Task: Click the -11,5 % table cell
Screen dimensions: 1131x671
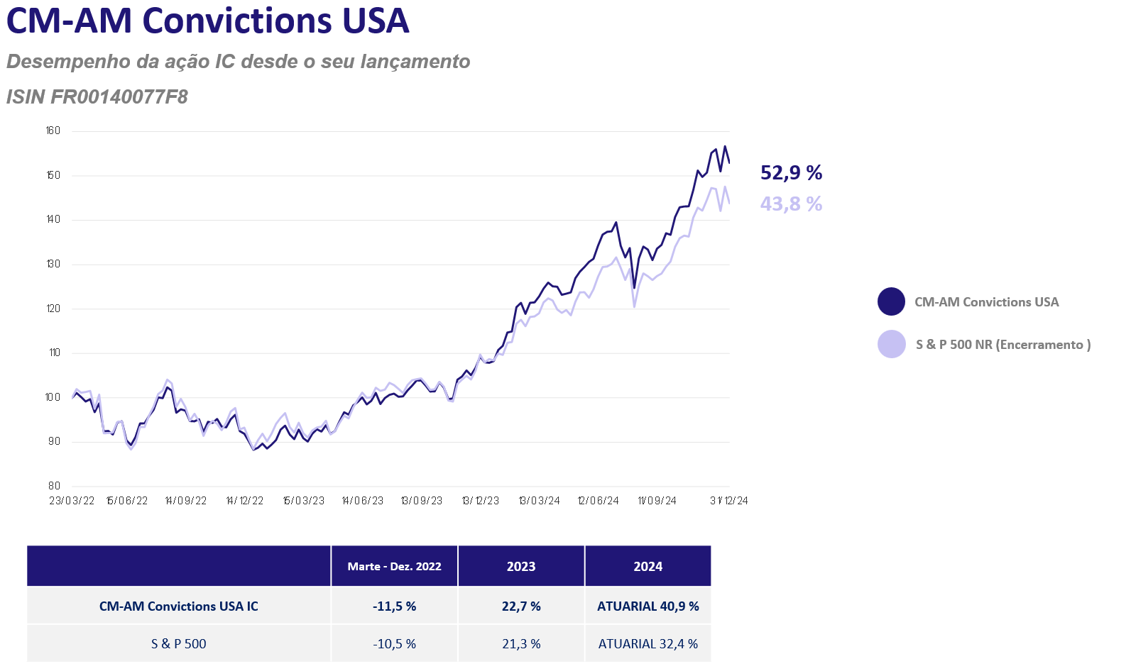Action: click(394, 606)
